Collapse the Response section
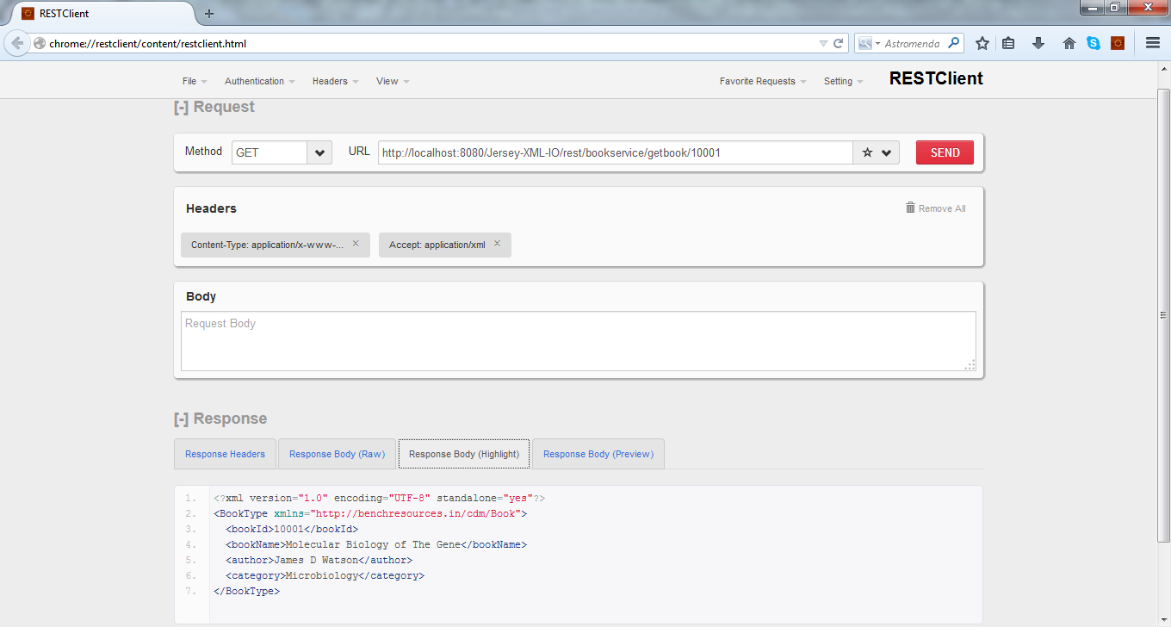The height and width of the screenshot is (627, 1171). (x=181, y=419)
